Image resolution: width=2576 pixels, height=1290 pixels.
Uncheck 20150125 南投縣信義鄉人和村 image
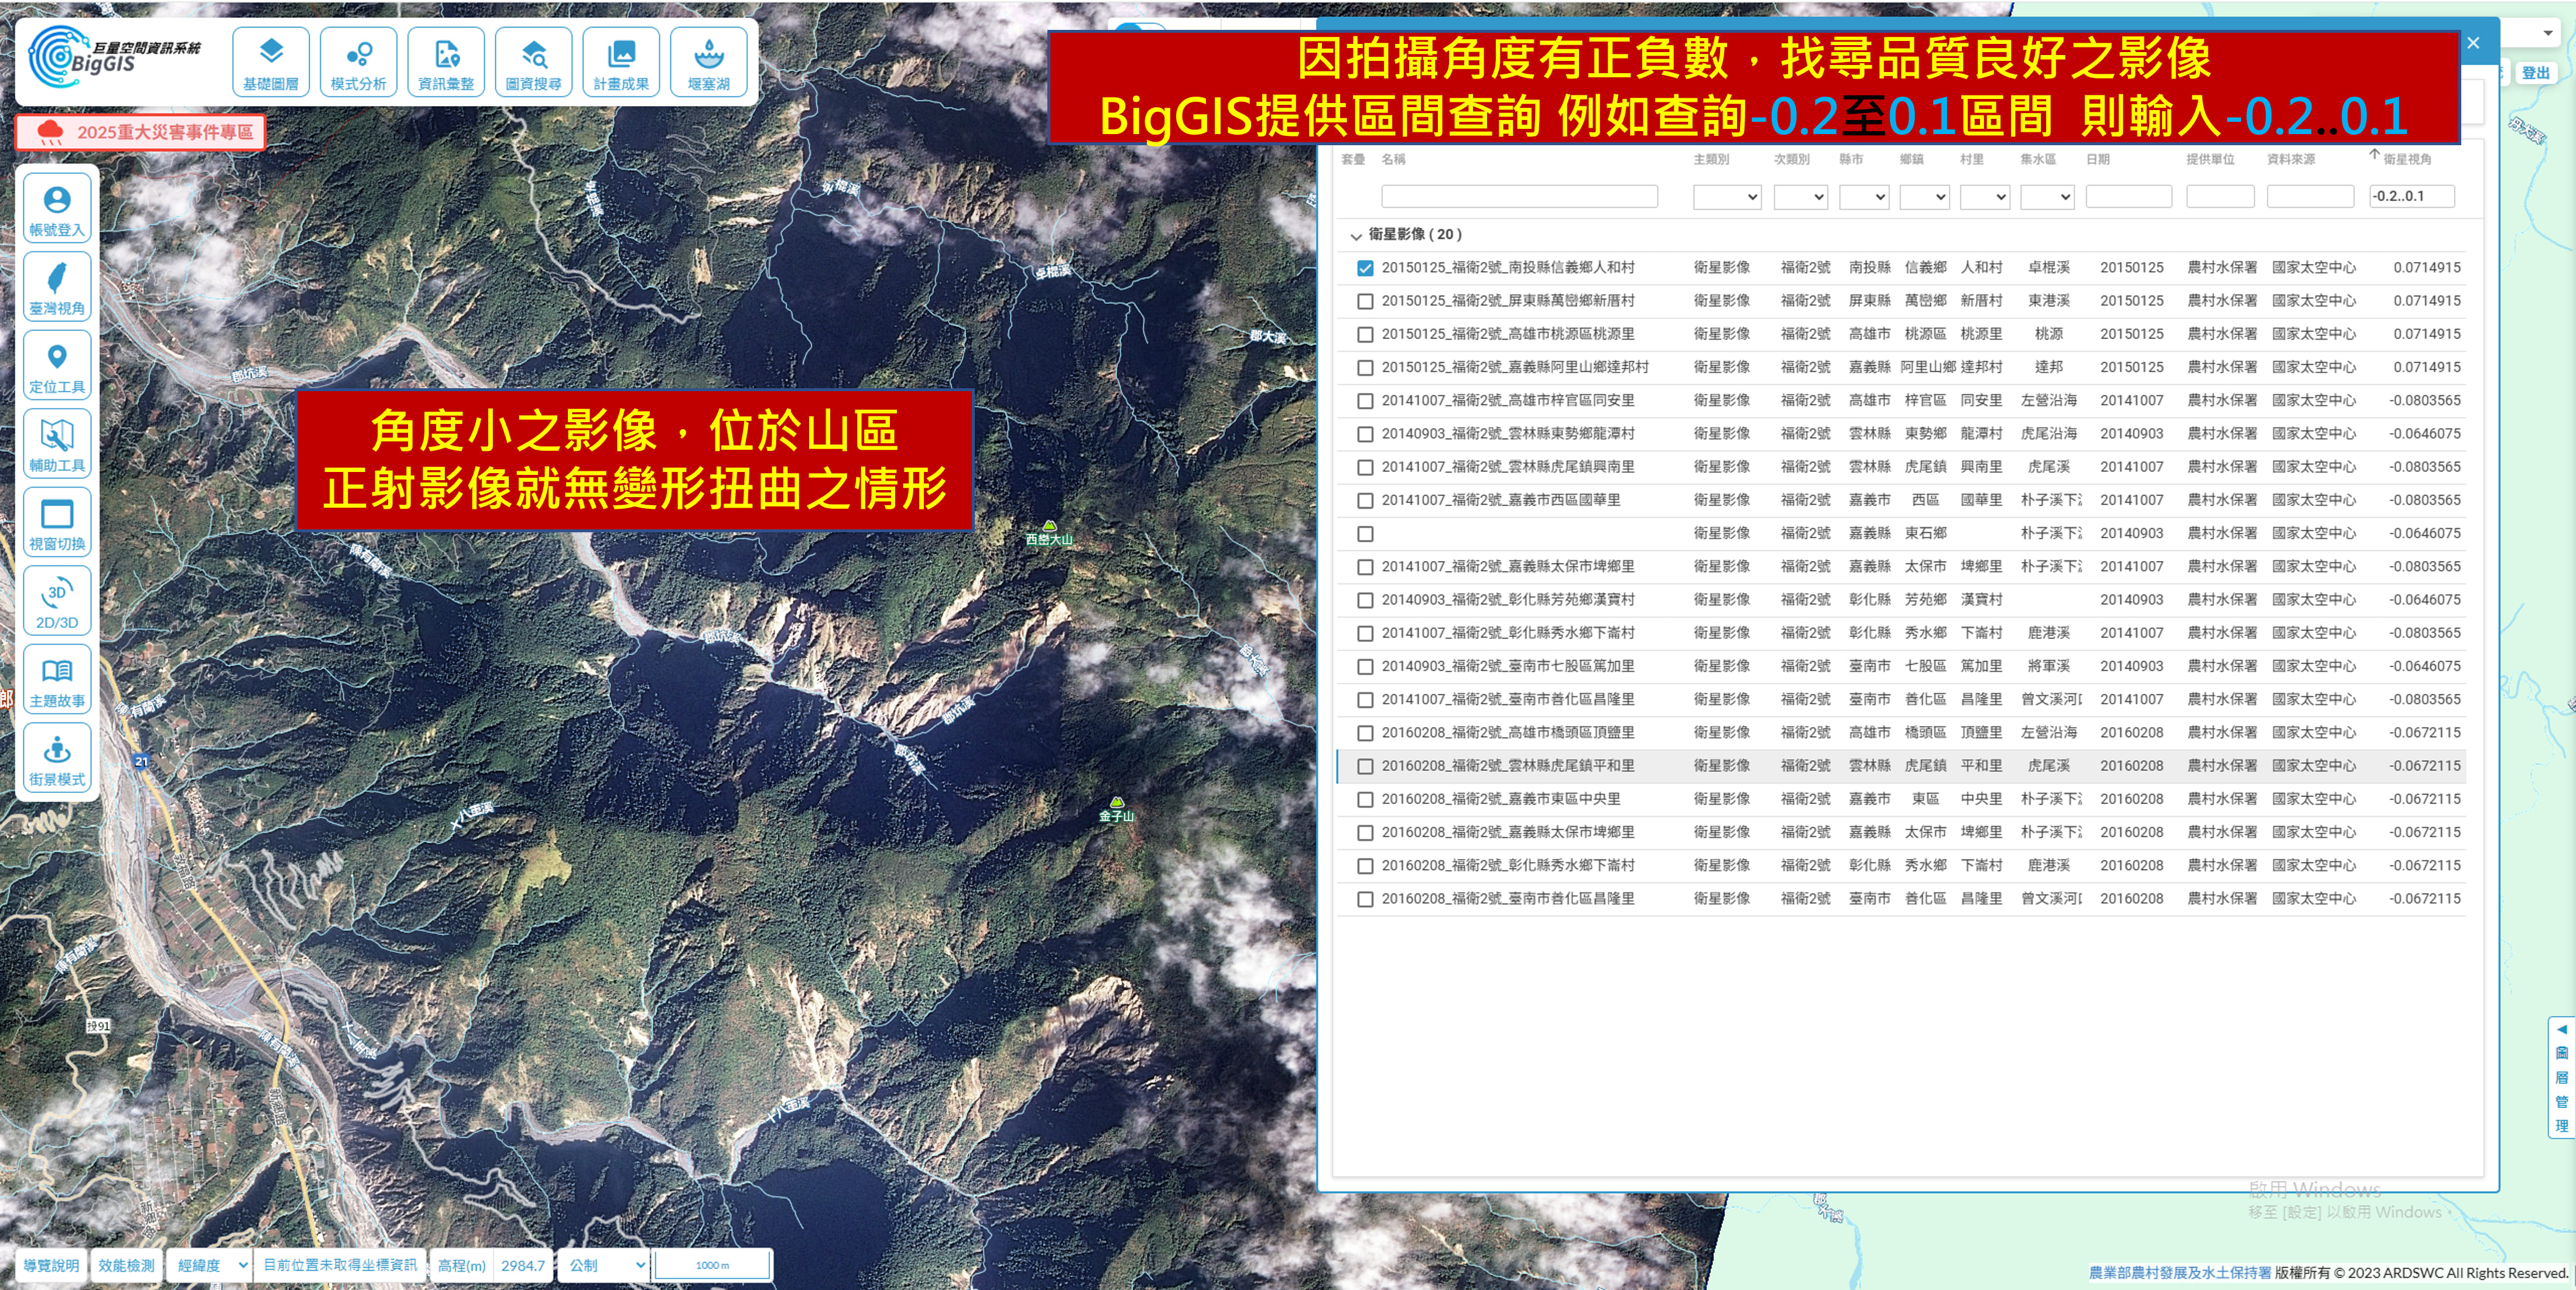point(1365,268)
